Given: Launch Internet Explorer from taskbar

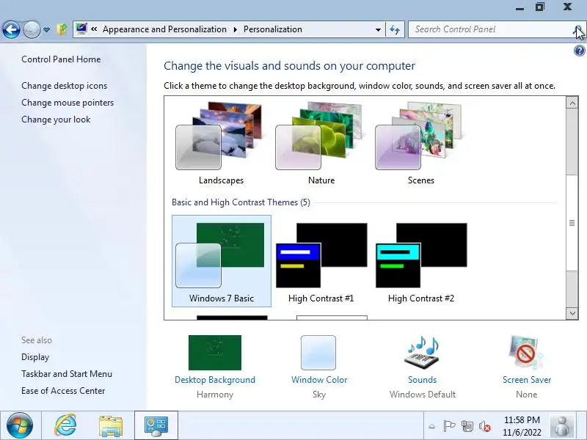Looking at the screenshot, I should (x=66, y=425).
